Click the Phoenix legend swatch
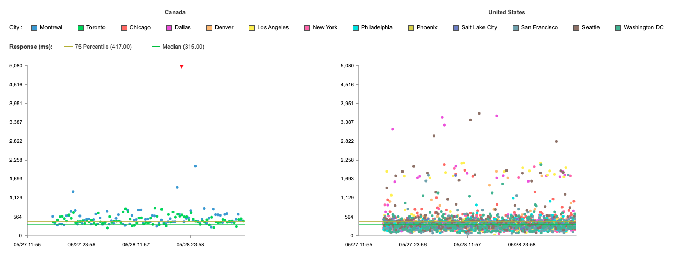Viewport: 678px width, 262px height. [411, 28]
